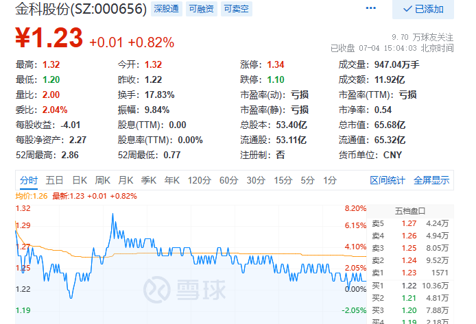The height and width of the screenshot is (324, 476).
Task: Open the 月K chart tab
Action: tap(126, 181)
